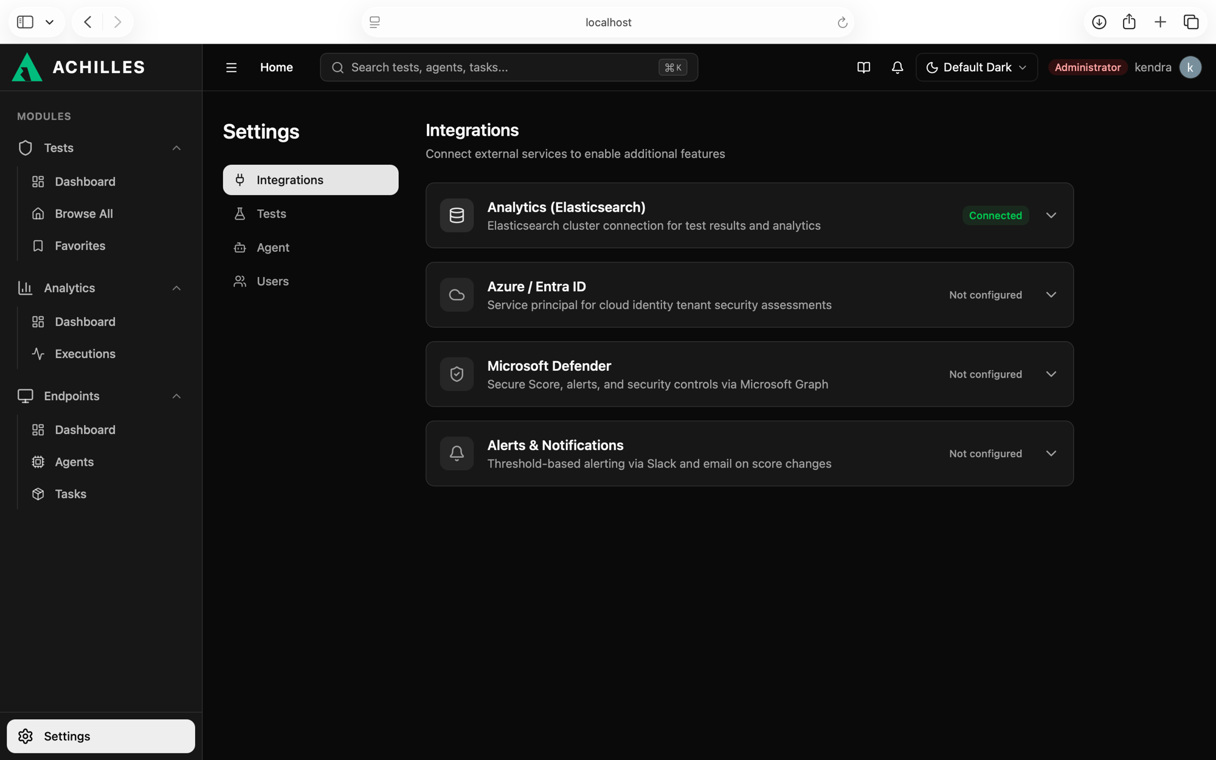1216x760 pixels.
Task: Click the Agents chip icon
Action: (x=38, y=462)
